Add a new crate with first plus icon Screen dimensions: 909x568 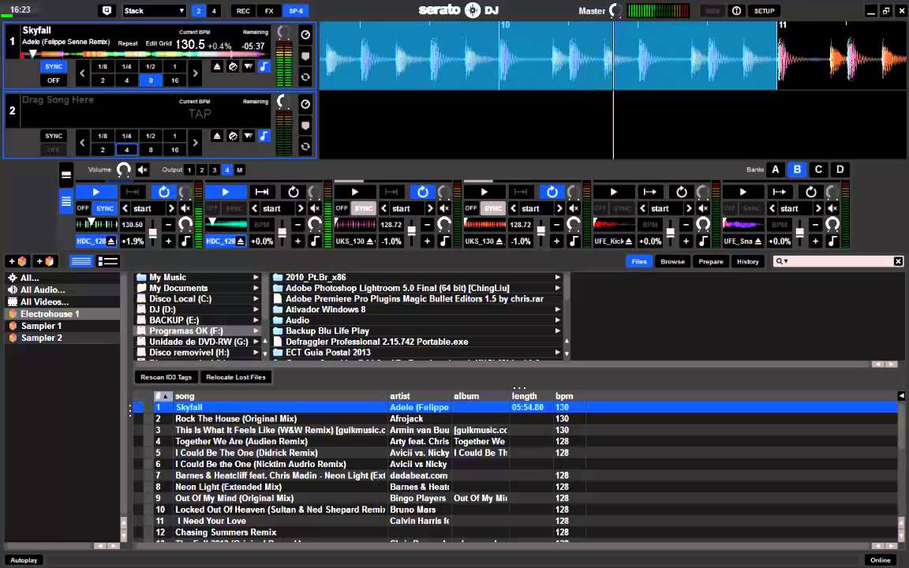[17, 261]
